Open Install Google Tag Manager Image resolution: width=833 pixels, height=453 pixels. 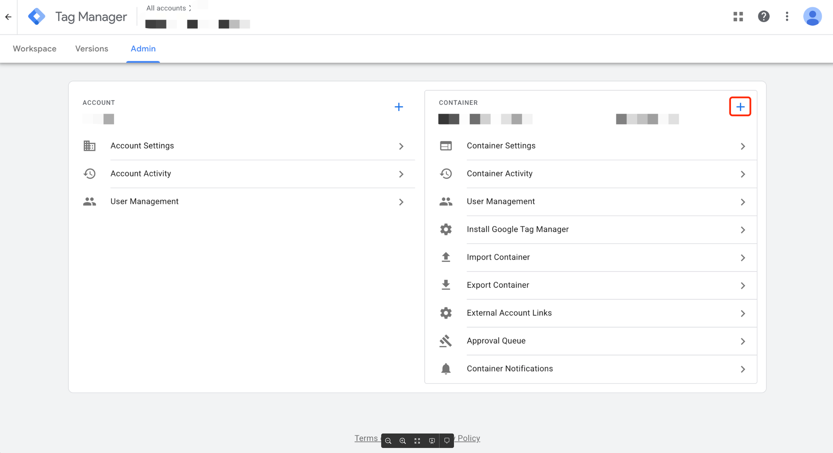517,229
